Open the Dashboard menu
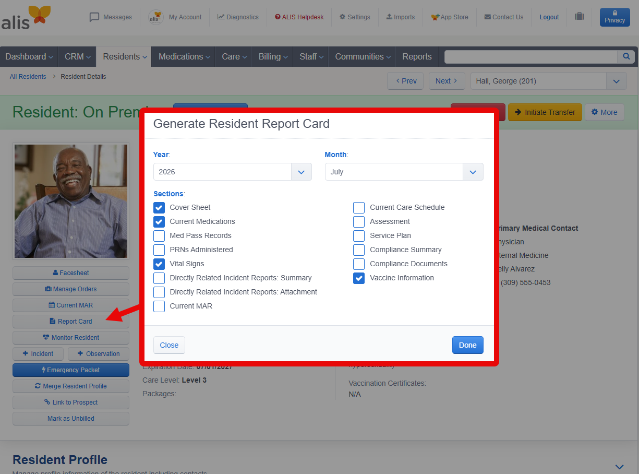Screen dimensions: 639x474 [29, 57]
